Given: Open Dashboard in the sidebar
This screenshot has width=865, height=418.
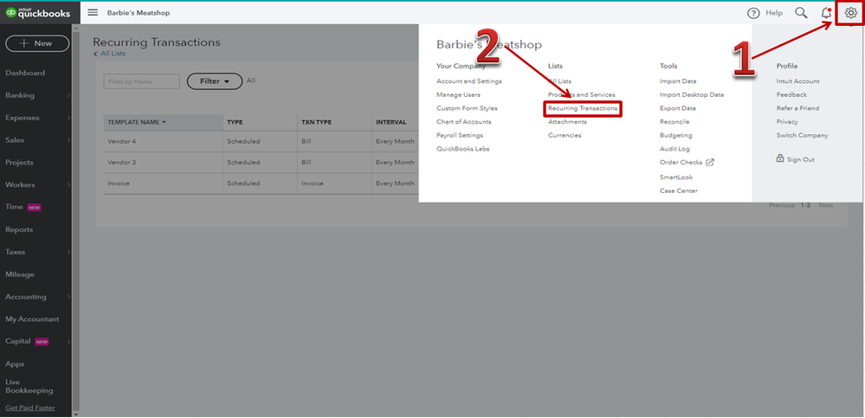Looking at the screenshot, I should [x=25, y=73].
